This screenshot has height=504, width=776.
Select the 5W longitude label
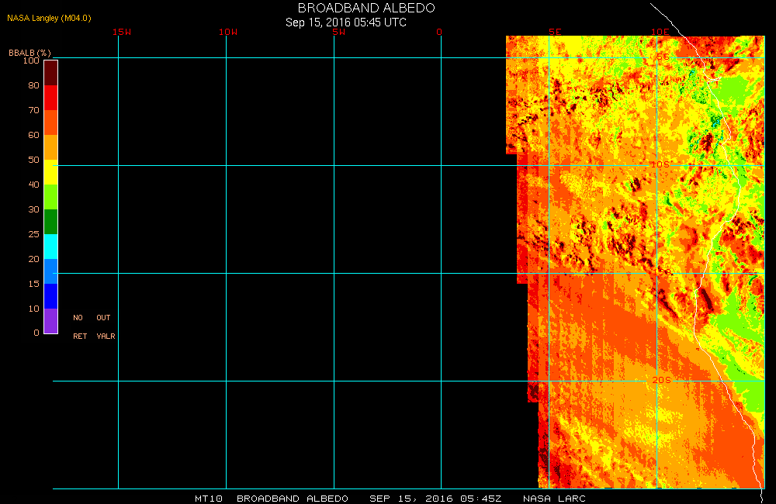[x=338, y=32]
